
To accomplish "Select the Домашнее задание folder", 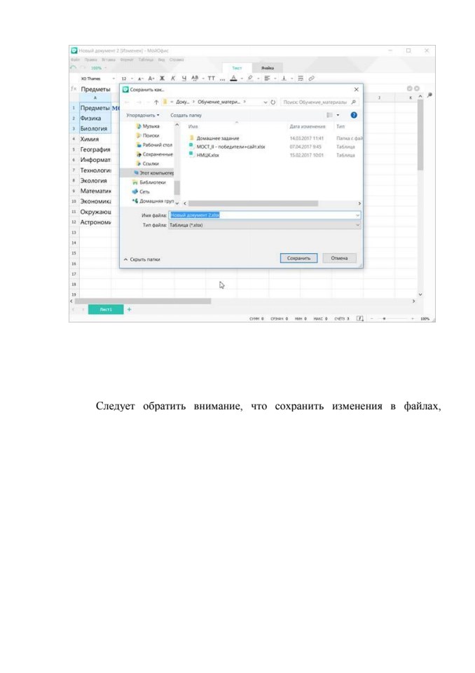I will 218,138.
